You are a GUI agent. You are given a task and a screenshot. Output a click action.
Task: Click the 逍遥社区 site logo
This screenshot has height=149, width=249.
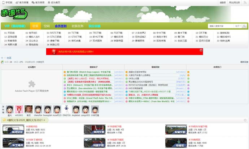[14, 14]
